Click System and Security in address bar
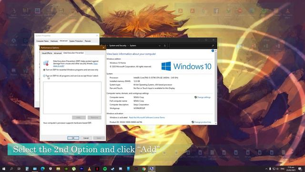Viewport: 305px width, 172px height. click(118, 45)
